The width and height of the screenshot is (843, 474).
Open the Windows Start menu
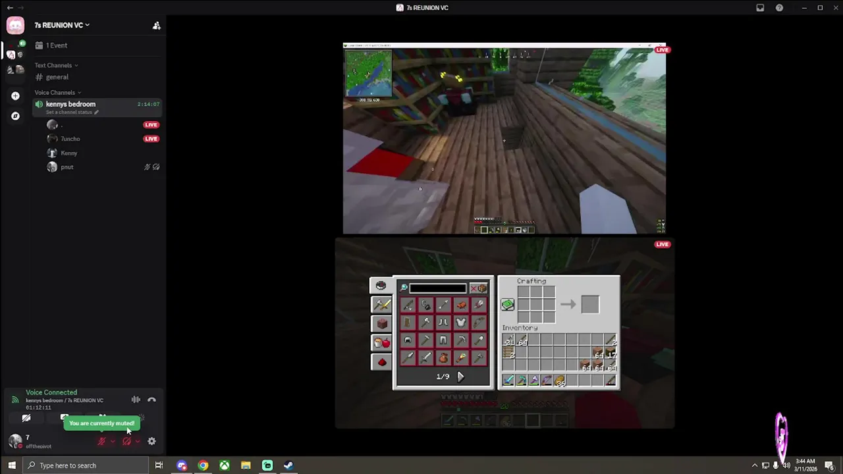click(x=11, y=465)
